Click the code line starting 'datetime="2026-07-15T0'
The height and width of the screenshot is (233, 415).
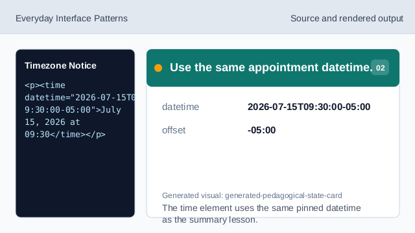point(80,98)
